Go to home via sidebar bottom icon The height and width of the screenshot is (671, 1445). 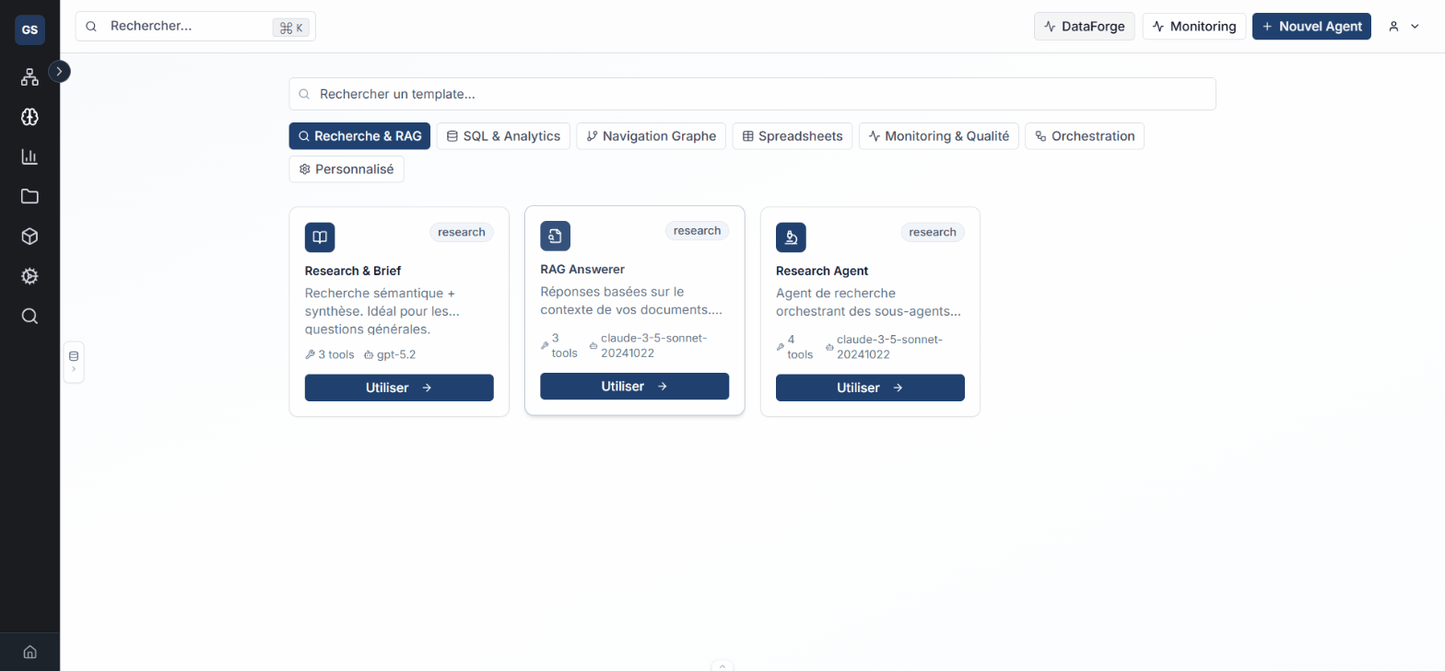click(29, 652)
